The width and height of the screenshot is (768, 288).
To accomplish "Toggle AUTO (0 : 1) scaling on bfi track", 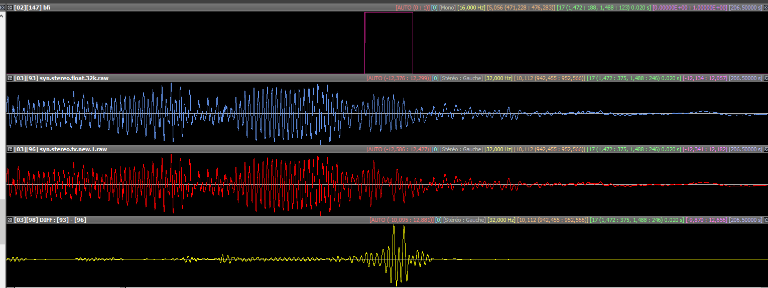I will click(x=412, y=8).
